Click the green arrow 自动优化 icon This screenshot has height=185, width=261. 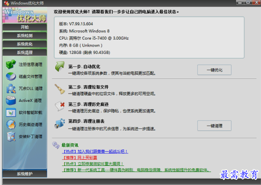pyautogui.click(x=60, y=66)
